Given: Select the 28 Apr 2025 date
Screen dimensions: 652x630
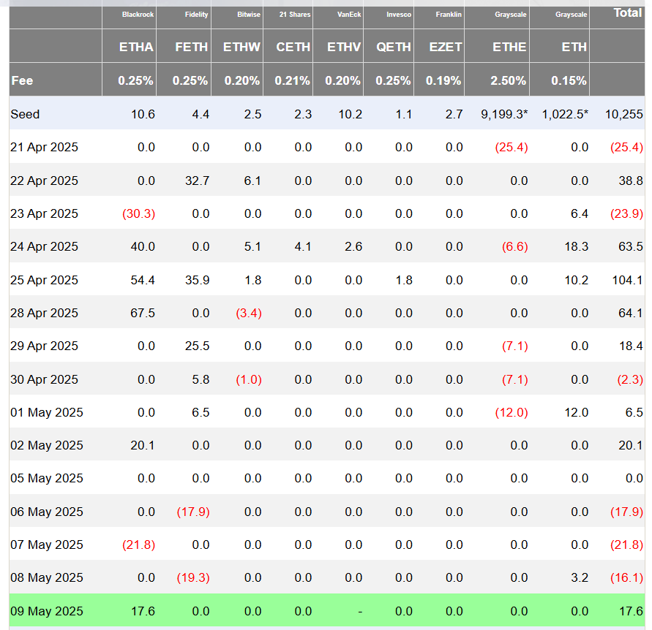Looking at the screenshot, I should [44, 313].
